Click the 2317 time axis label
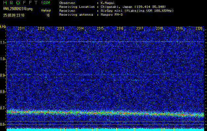 [x=140, y=28]
